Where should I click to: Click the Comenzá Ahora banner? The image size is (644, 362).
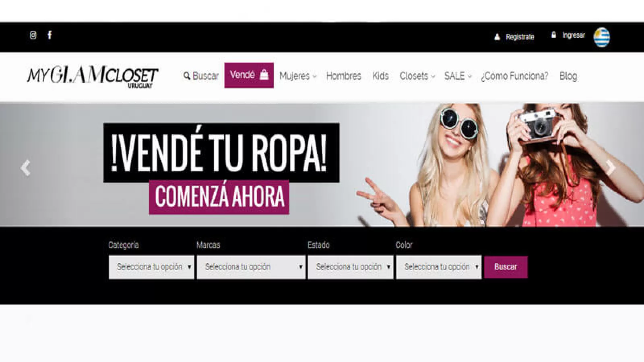coord(219,197)
